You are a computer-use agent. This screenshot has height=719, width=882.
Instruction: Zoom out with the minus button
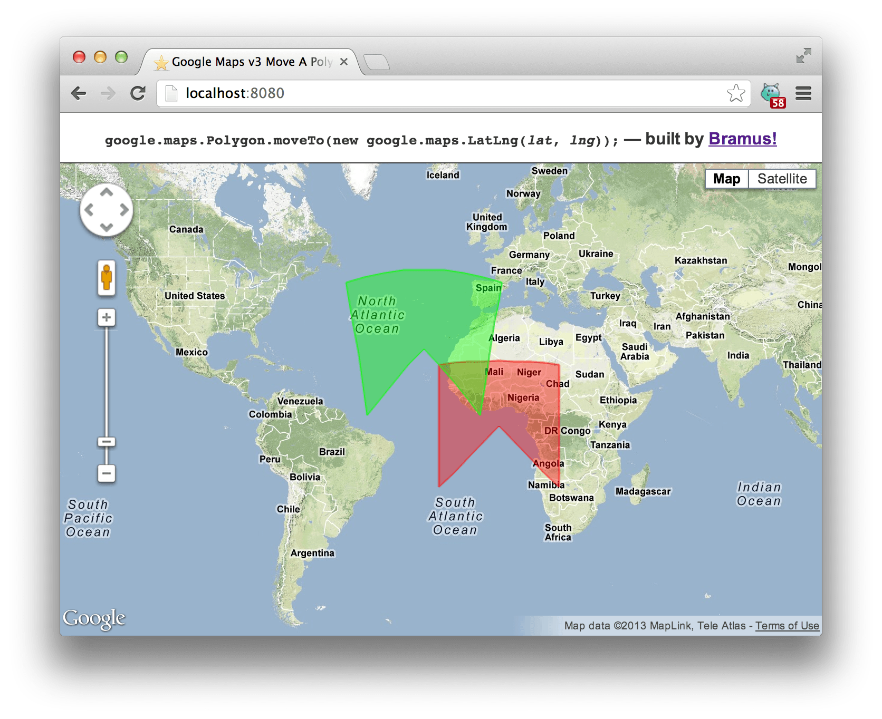tap(107, 473)
